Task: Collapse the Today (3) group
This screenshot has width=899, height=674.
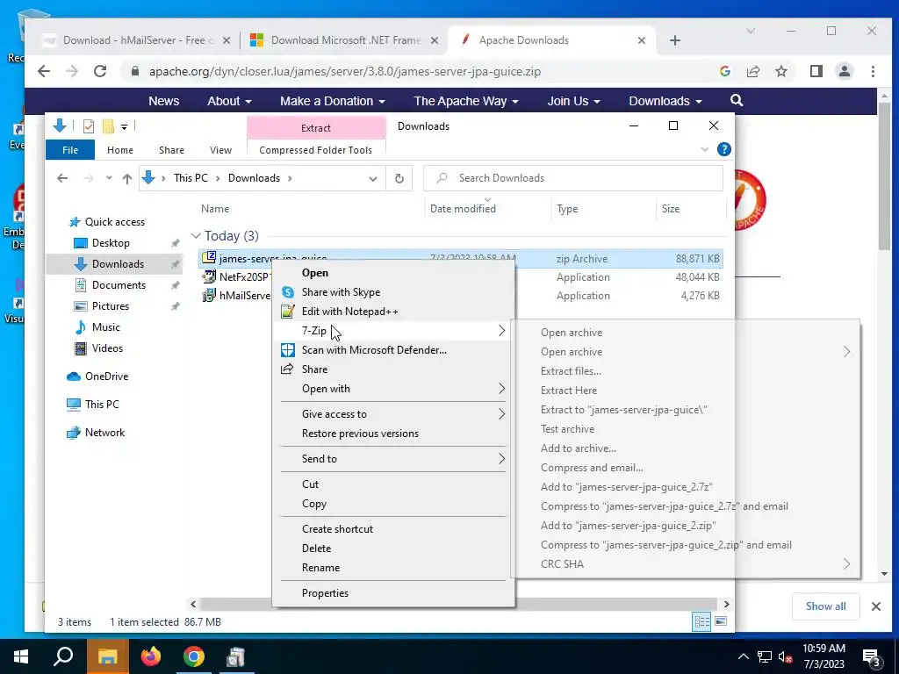Action: [x=196, y=235]
